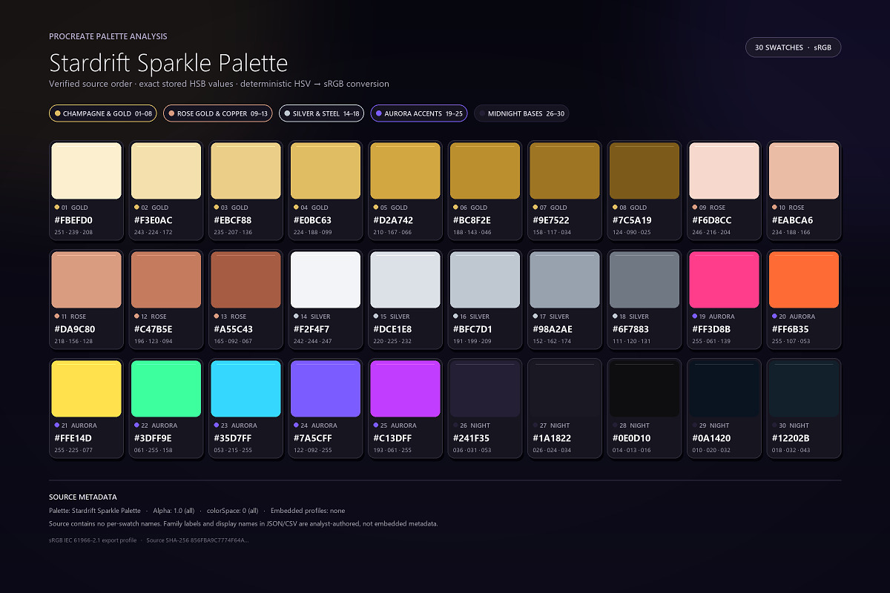Pick the #1A1822 night swatch
Screen dimensions: 890x593
click(564, 388)
